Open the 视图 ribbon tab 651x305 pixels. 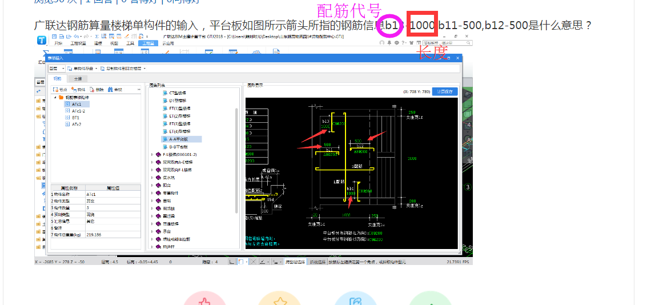(114, 43)
